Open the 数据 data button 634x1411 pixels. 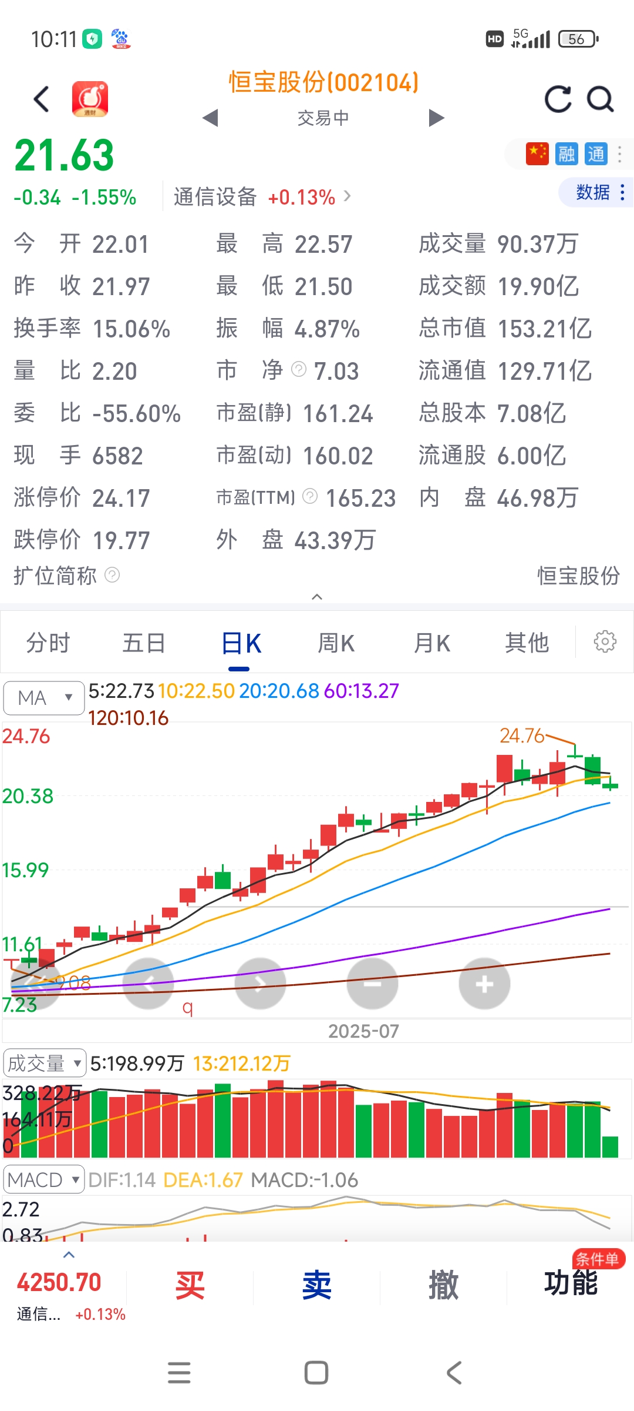(596, 192)
